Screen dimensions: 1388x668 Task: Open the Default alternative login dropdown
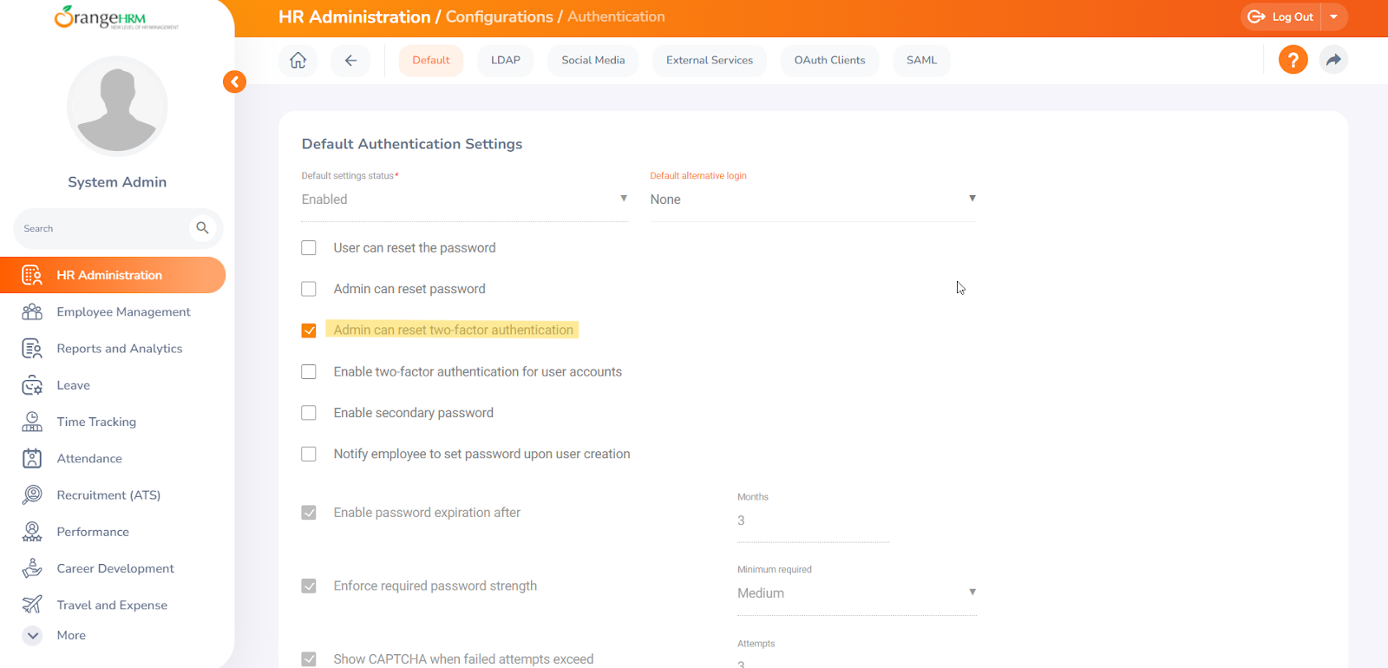point(814,200)
